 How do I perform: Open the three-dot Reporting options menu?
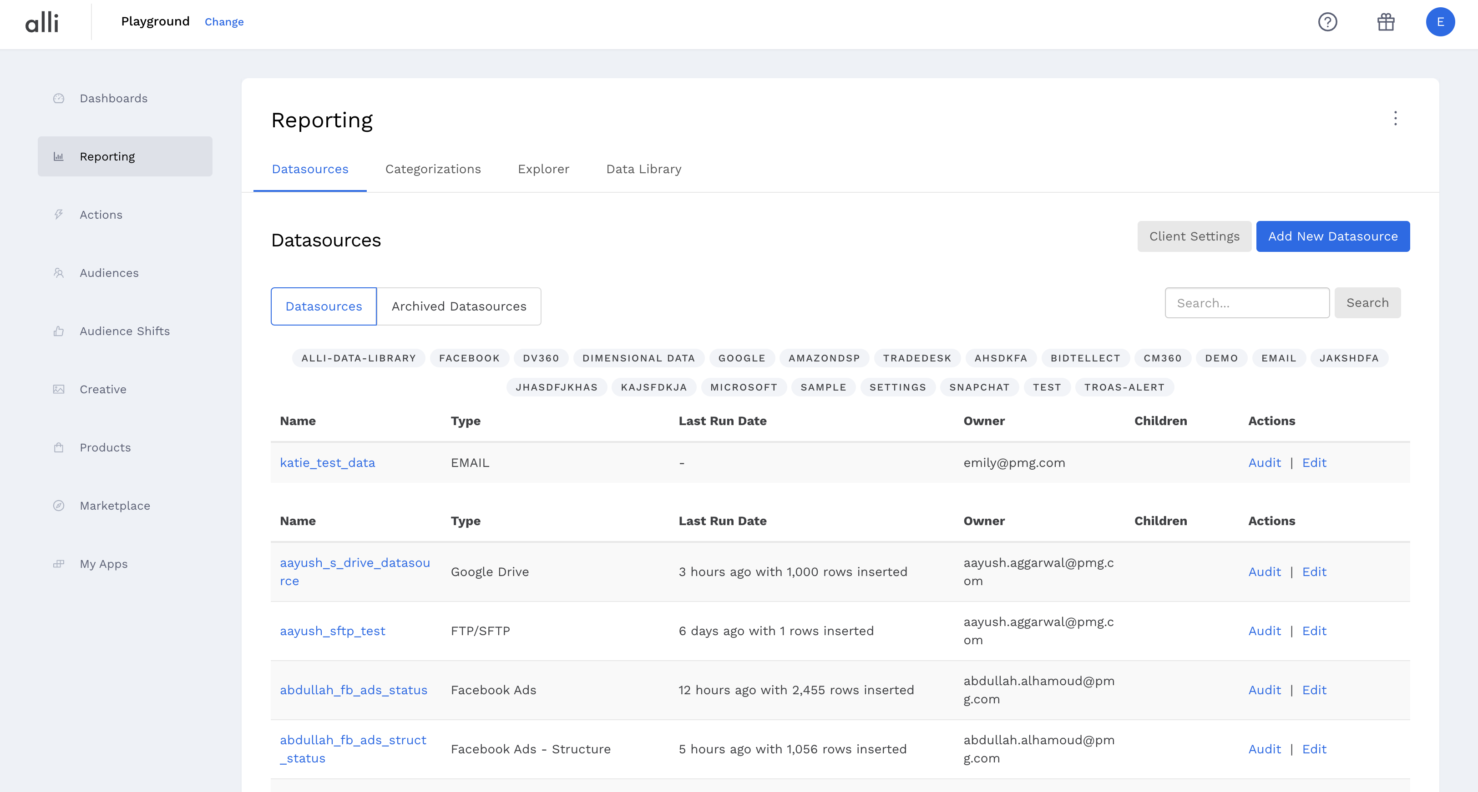pos(1396,119)
